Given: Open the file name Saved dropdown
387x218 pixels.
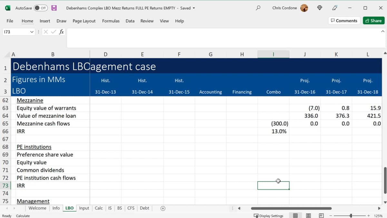Looking at the screenshot, I should click(x=194, y=8).
